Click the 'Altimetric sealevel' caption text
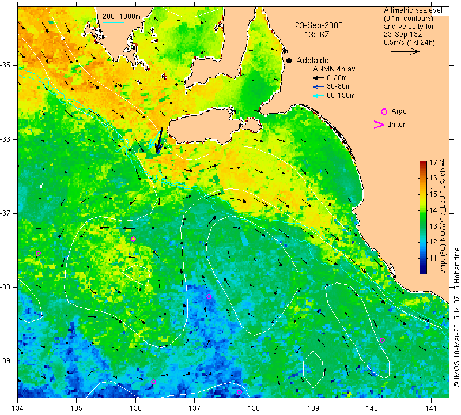The image size is (461, 415). 413,10
